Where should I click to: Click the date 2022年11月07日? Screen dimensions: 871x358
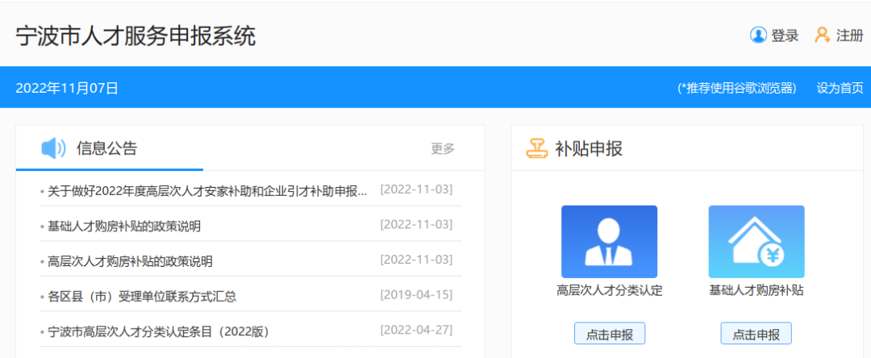pos(67,88)
